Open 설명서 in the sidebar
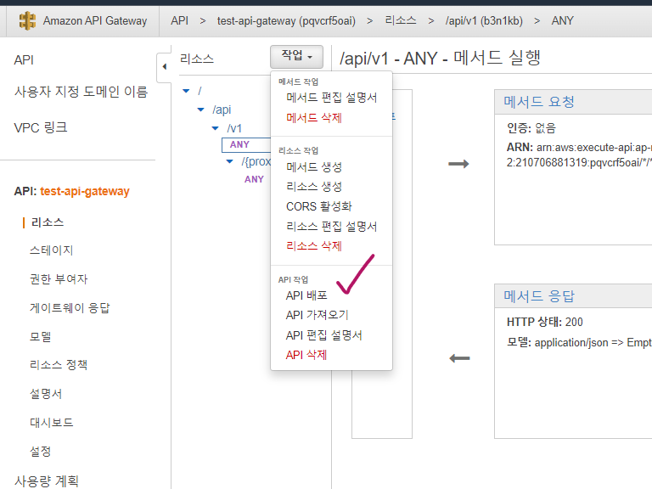Image resolution: width=652 pixels, height=489 pixels. 46,394
